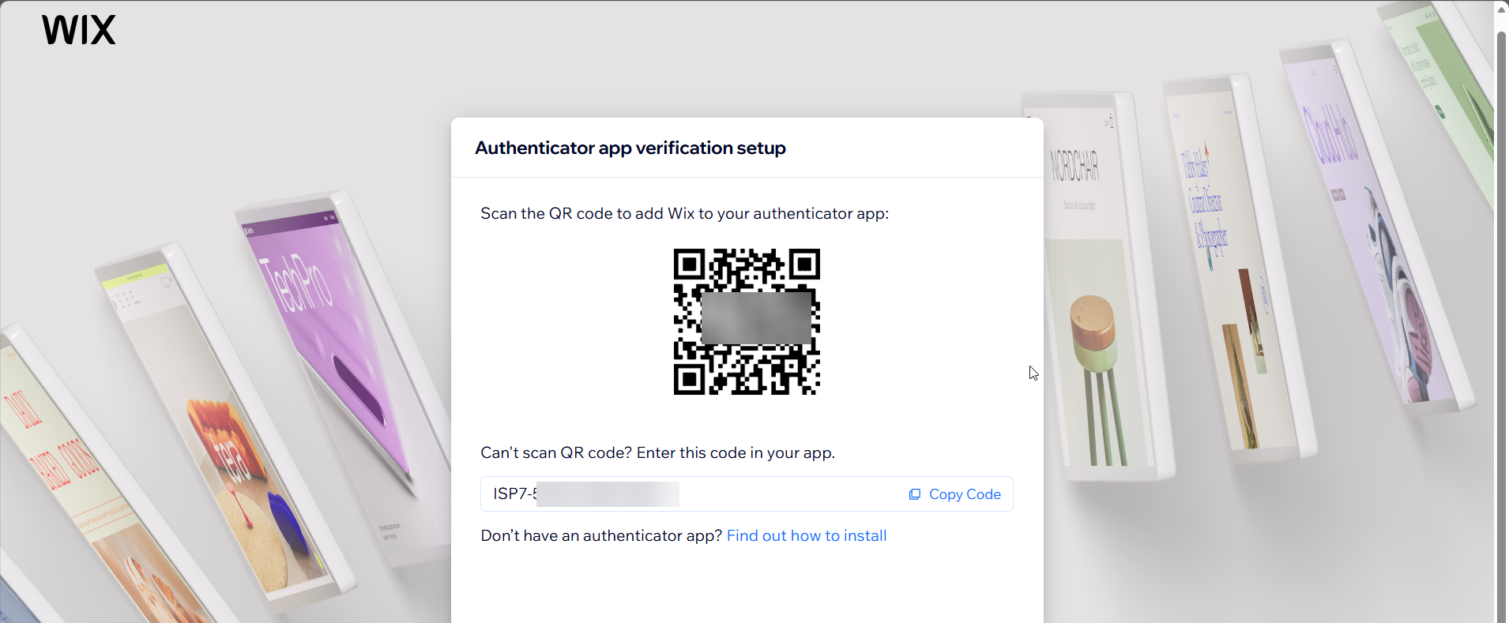Click 'Authenticator app verification setup' heading

pos(630,148)
